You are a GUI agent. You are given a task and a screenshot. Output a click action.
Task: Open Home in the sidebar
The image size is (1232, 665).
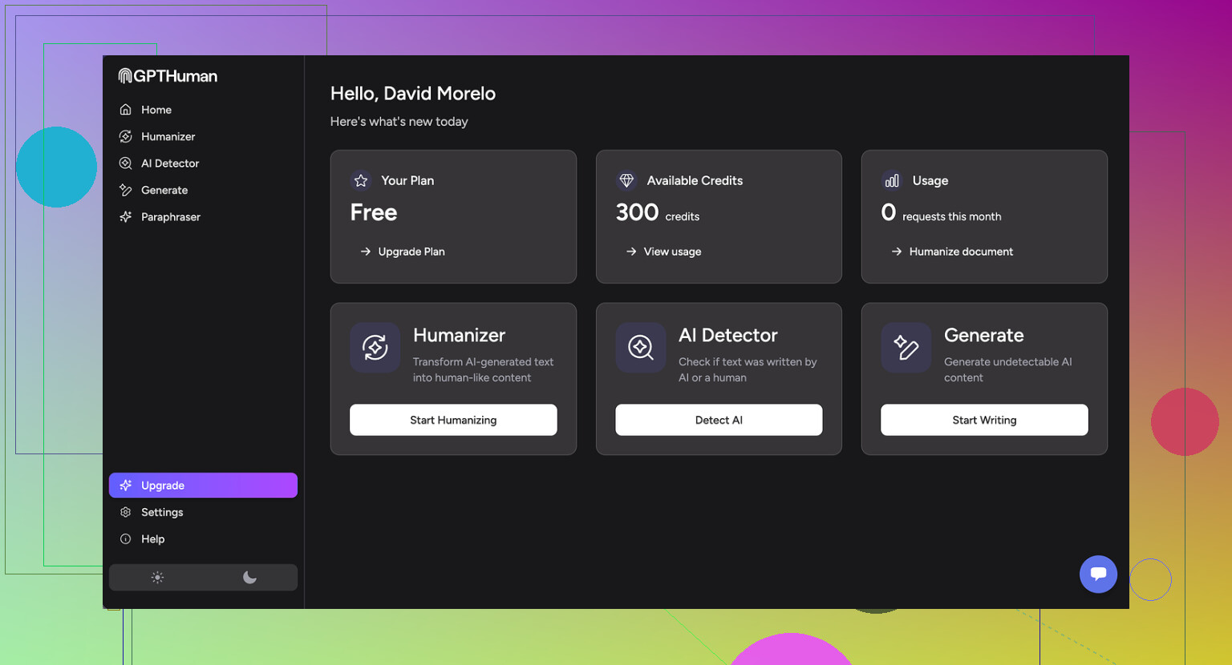pyautogui.click(x=156, y=110)
